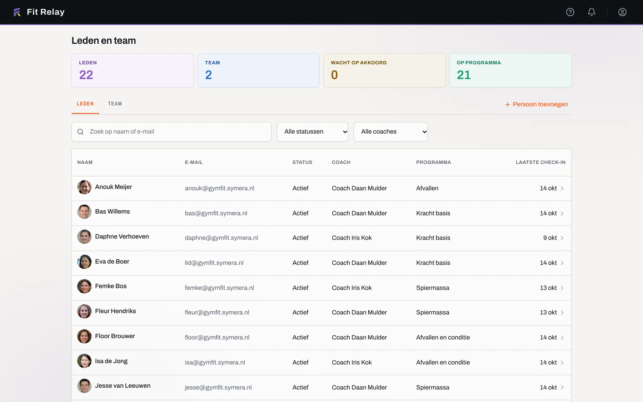Click the Leden 22 stat card

(133, 70)
